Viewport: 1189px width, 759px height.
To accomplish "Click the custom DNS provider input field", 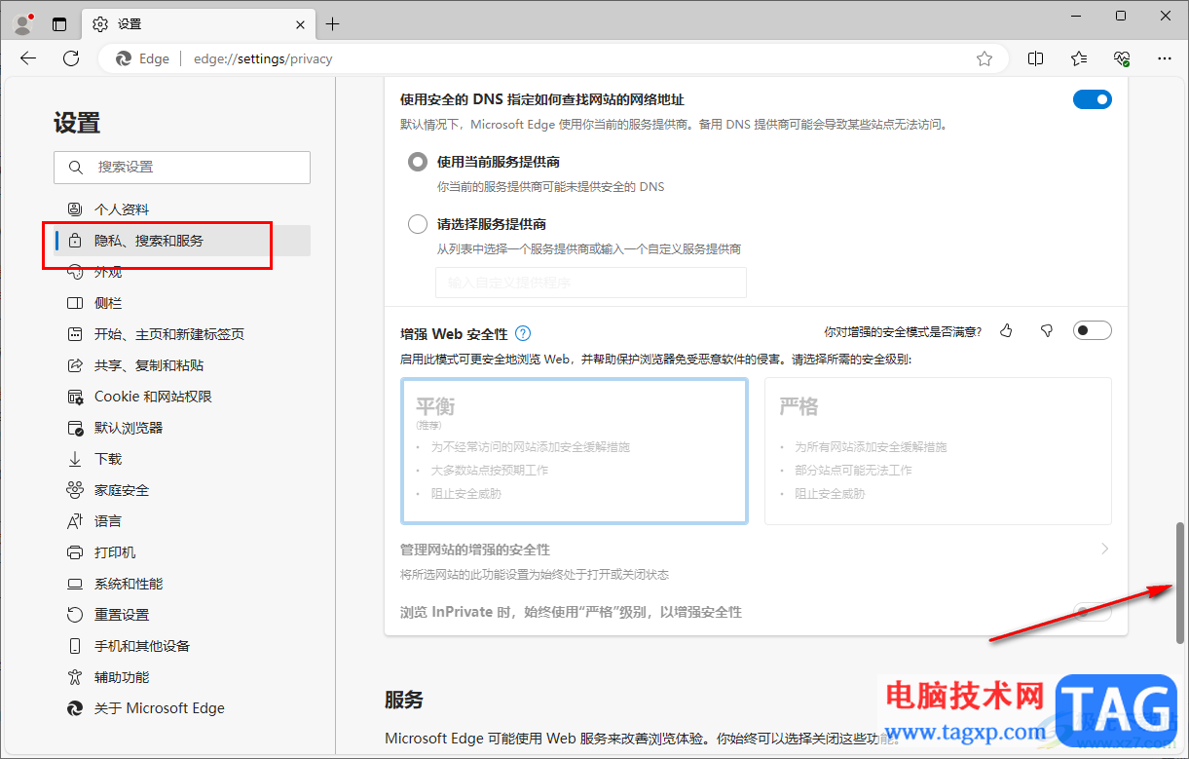I will 591,283.
